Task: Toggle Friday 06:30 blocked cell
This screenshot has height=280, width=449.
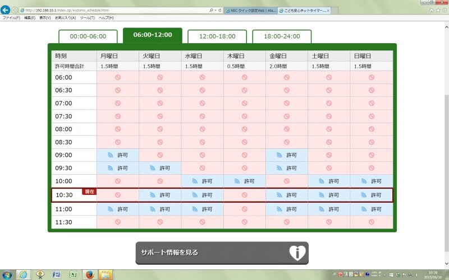Action: click(x=287, y=90)
